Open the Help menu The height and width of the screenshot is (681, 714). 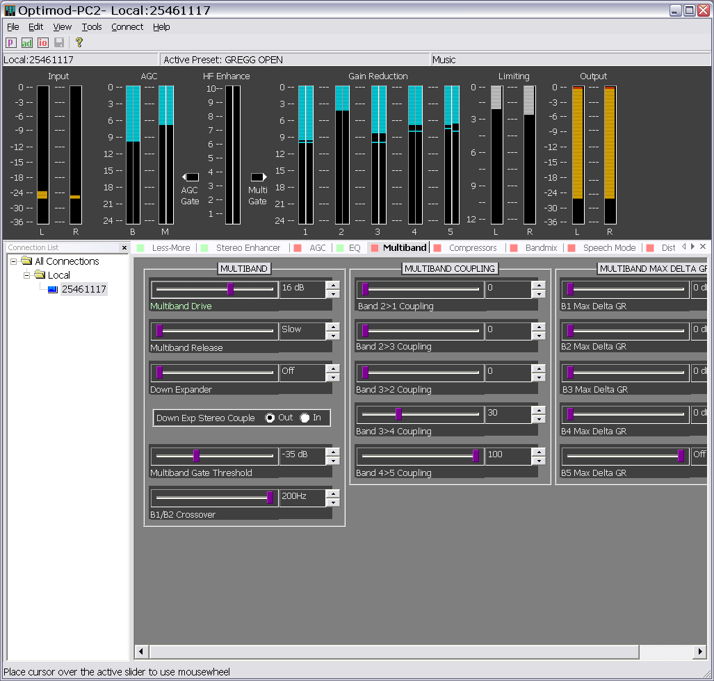pyautogui.click(x=161, y=27)
